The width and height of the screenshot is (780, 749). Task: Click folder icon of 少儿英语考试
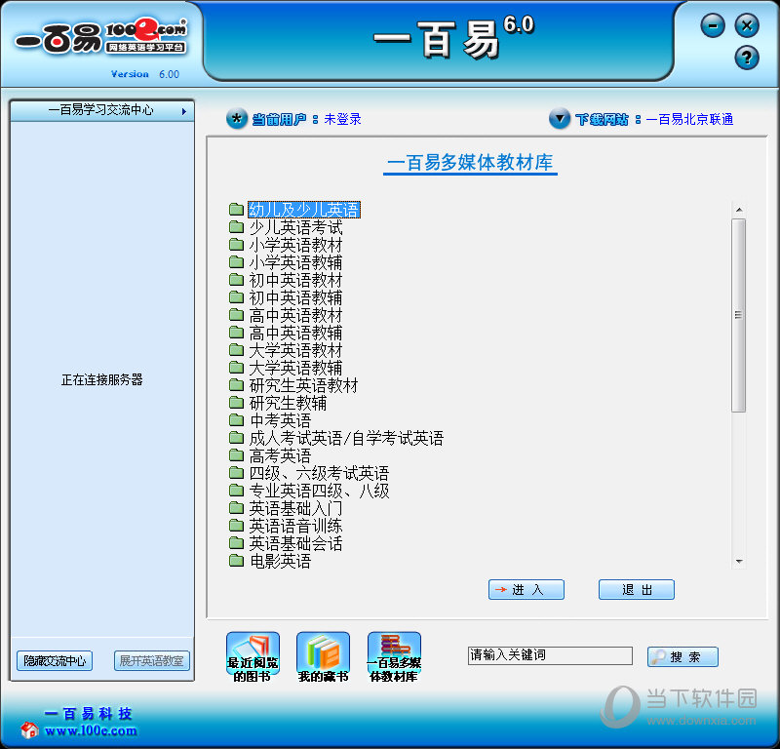click(236, 227)
